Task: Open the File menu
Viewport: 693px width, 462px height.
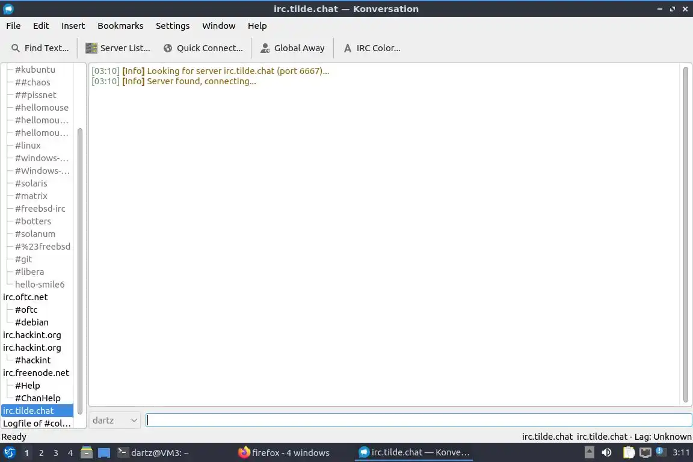Action: (x=13, y=26)
